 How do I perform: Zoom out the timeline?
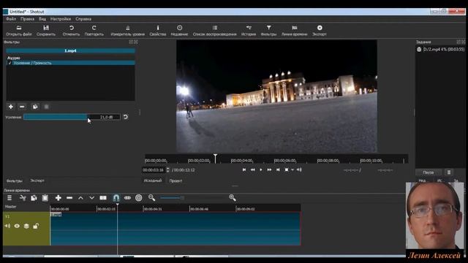click(x=151, y=198)
